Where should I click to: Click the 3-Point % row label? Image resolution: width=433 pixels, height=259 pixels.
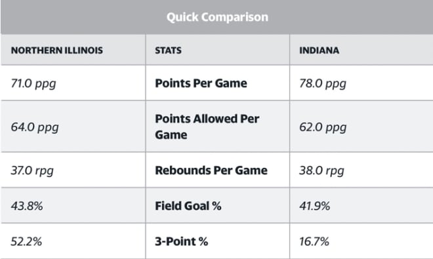tap(182, 241)
